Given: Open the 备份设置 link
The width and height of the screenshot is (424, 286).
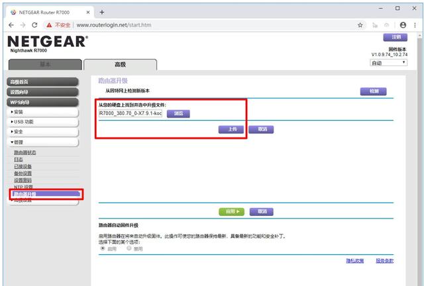Looking at the screenshot, I should coord(23,173).
